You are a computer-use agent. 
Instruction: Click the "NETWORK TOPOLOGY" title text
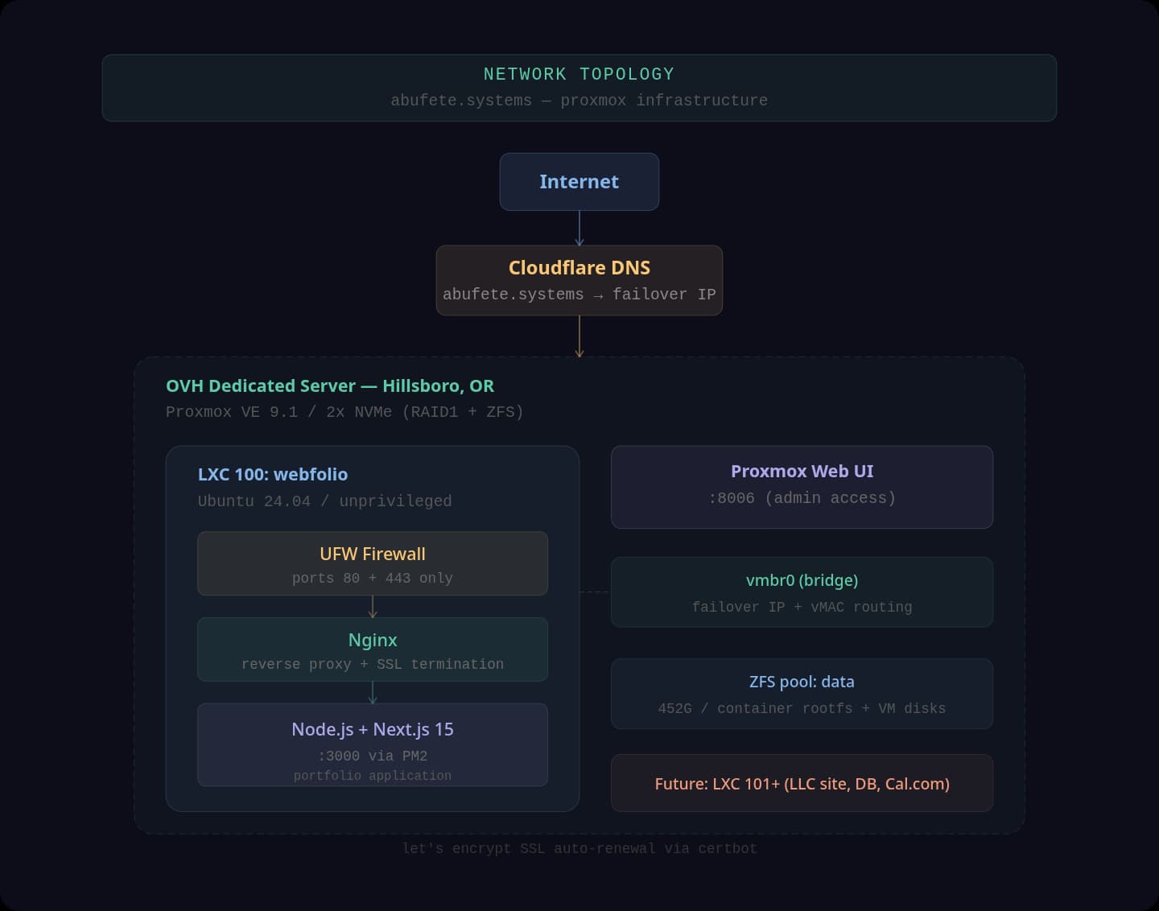(579, 74)
